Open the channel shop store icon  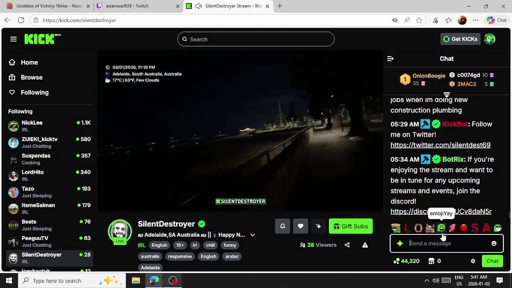click(x=431, y=261)
